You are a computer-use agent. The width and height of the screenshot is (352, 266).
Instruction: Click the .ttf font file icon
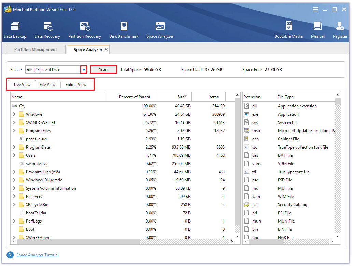247,172
